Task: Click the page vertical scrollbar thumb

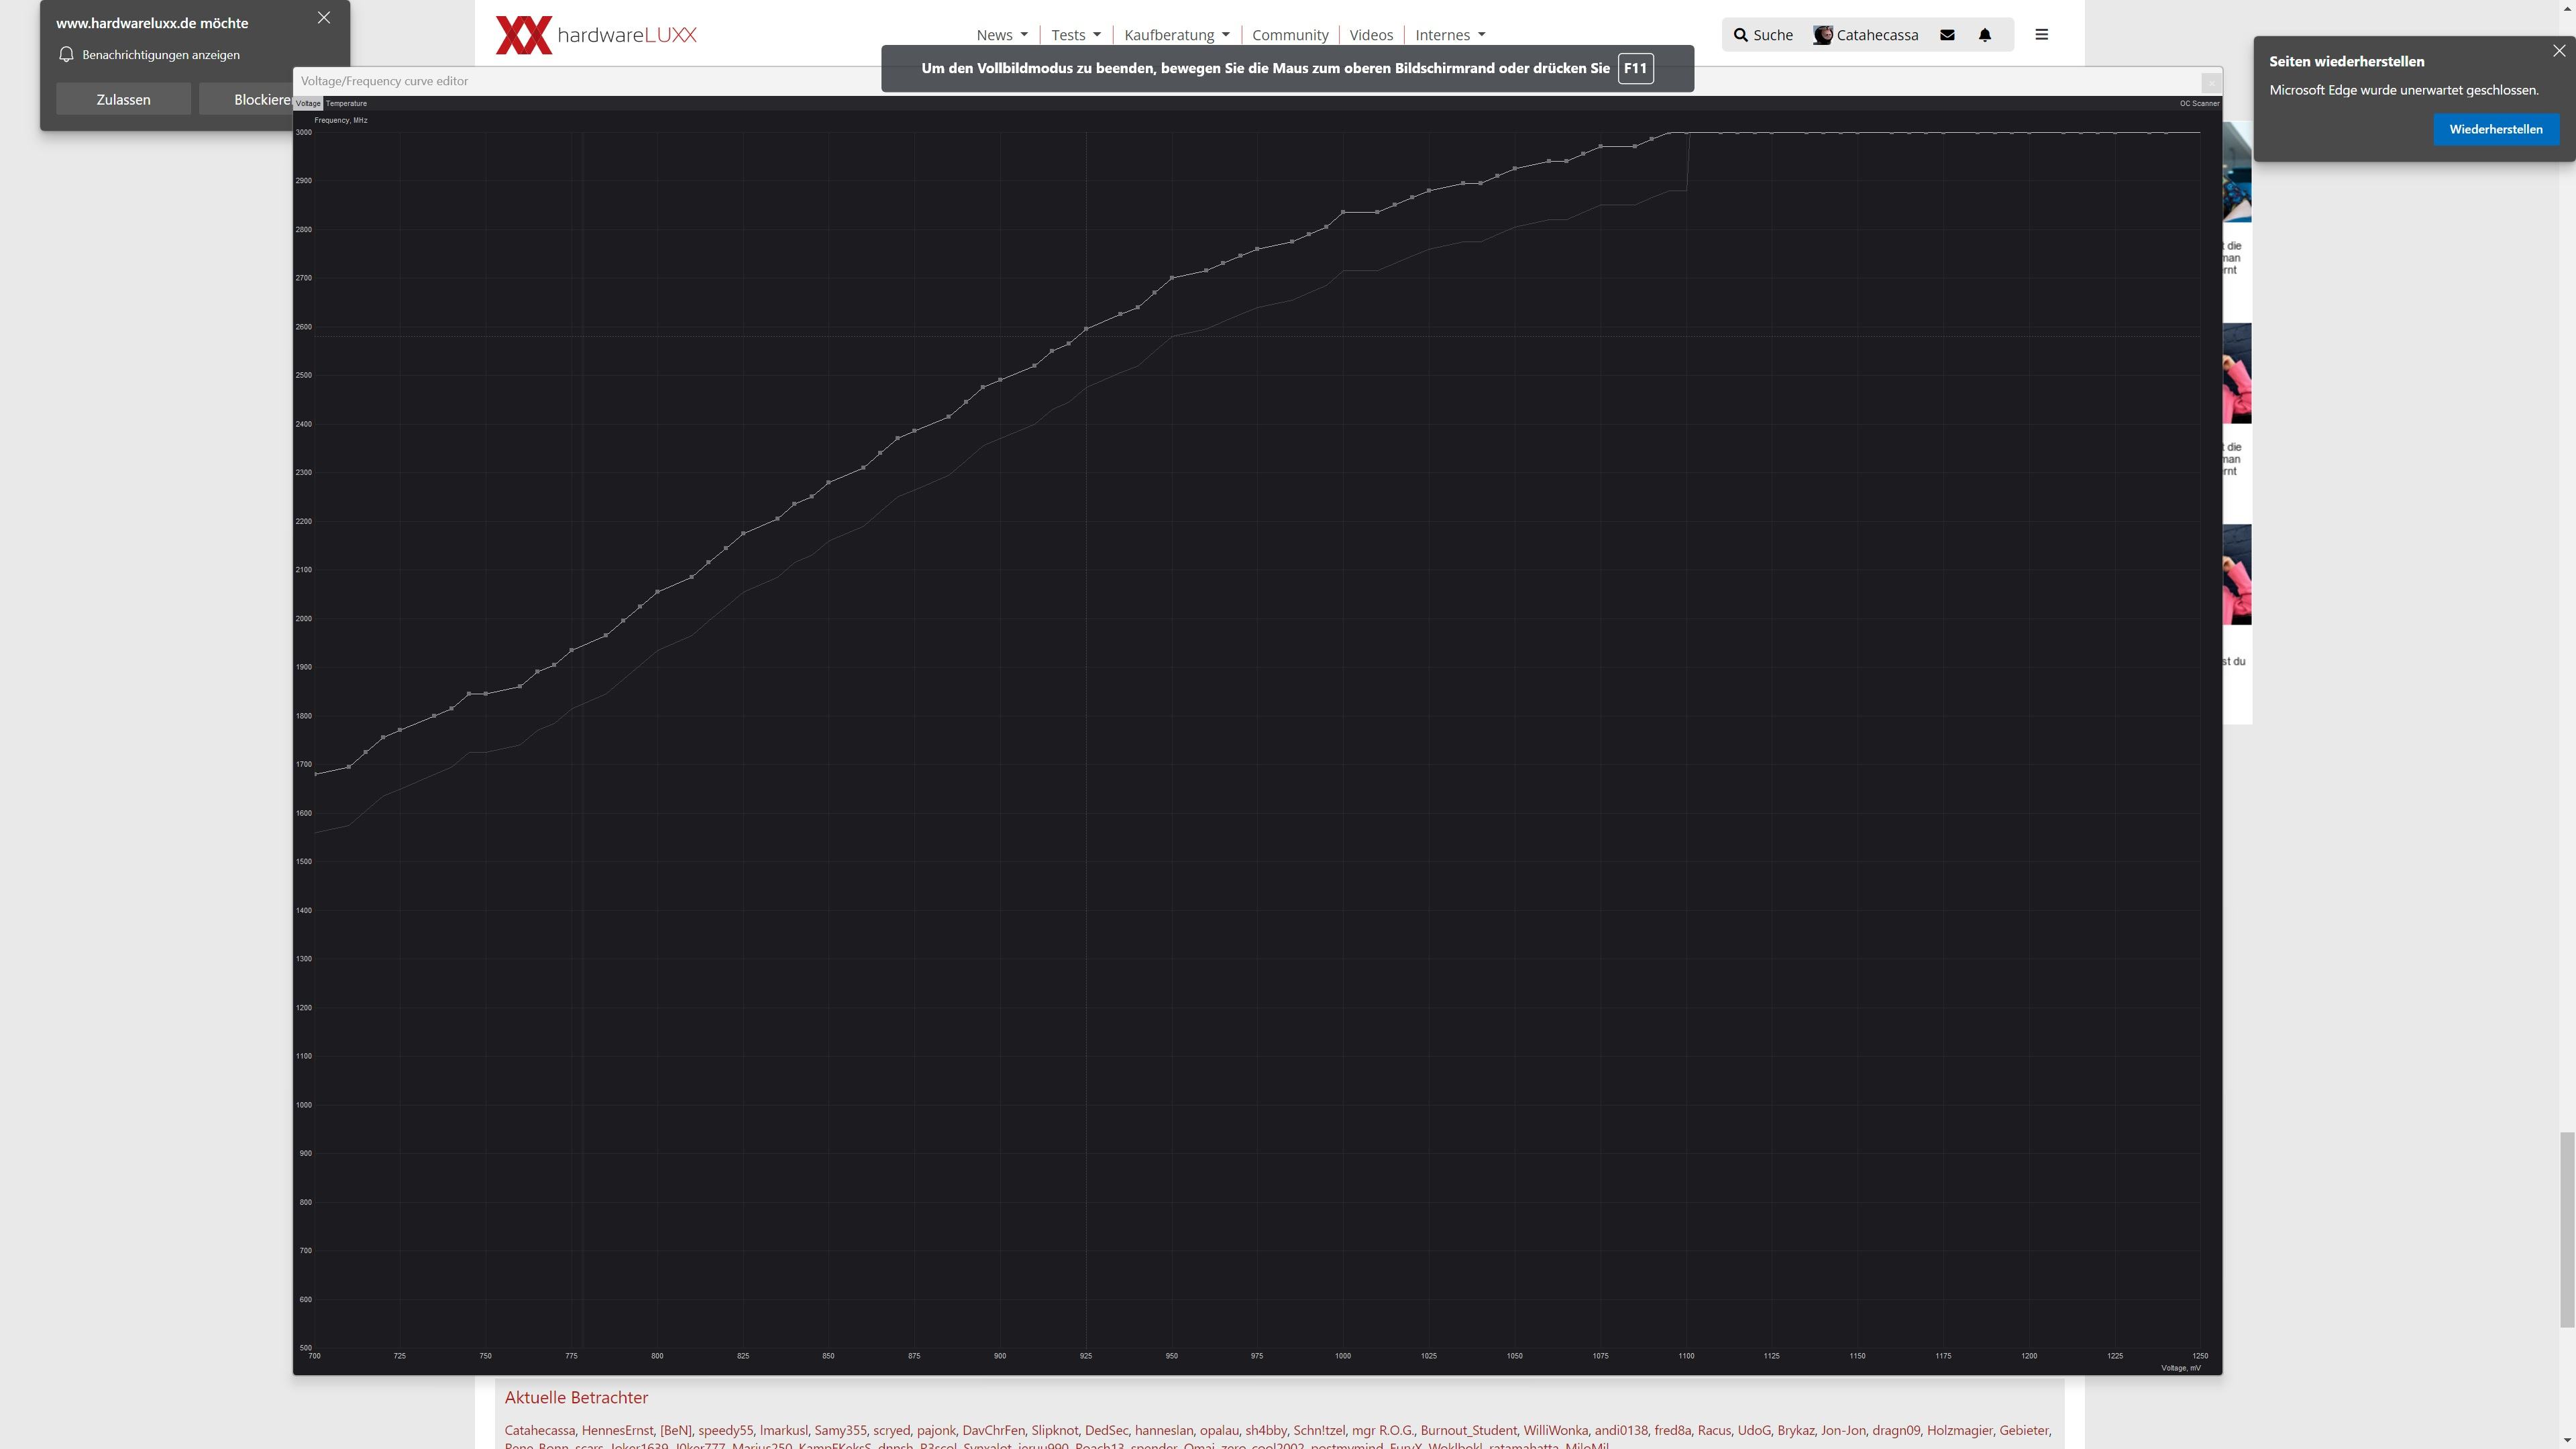Action: coord(2567,1230)
